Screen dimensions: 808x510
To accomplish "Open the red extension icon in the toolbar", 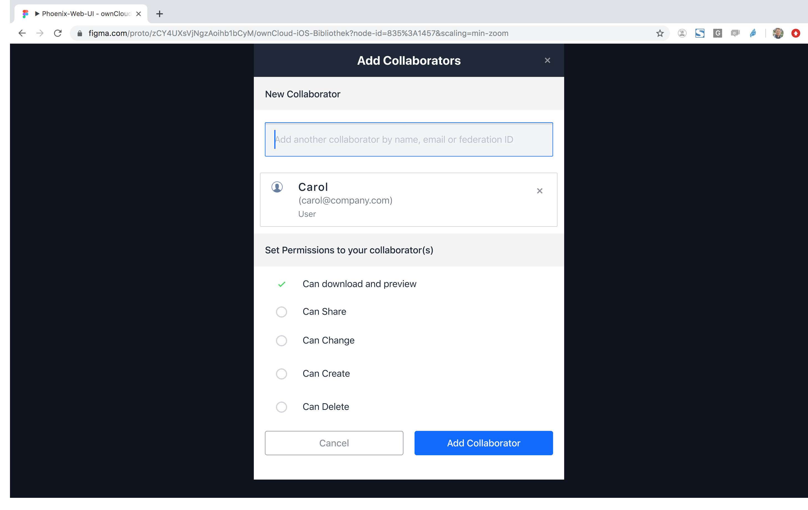I will (796, 33).
